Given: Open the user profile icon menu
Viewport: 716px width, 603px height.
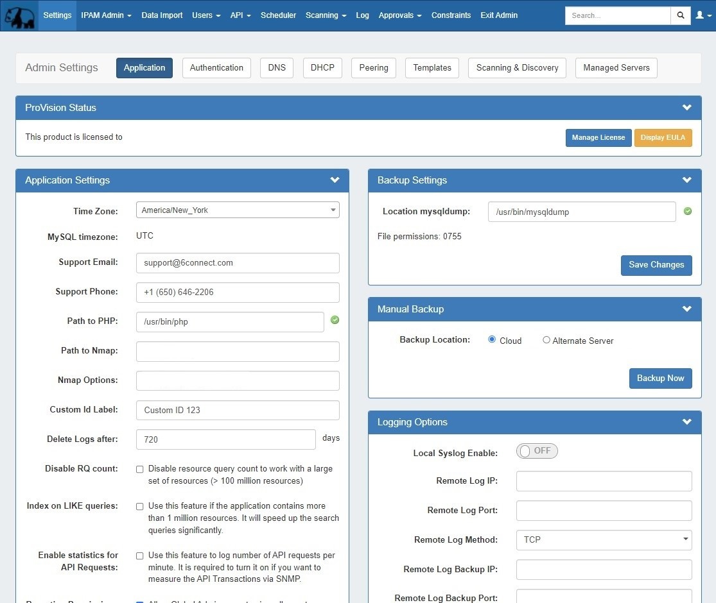Looking at the screenshot, I should (x=703, y=15).
